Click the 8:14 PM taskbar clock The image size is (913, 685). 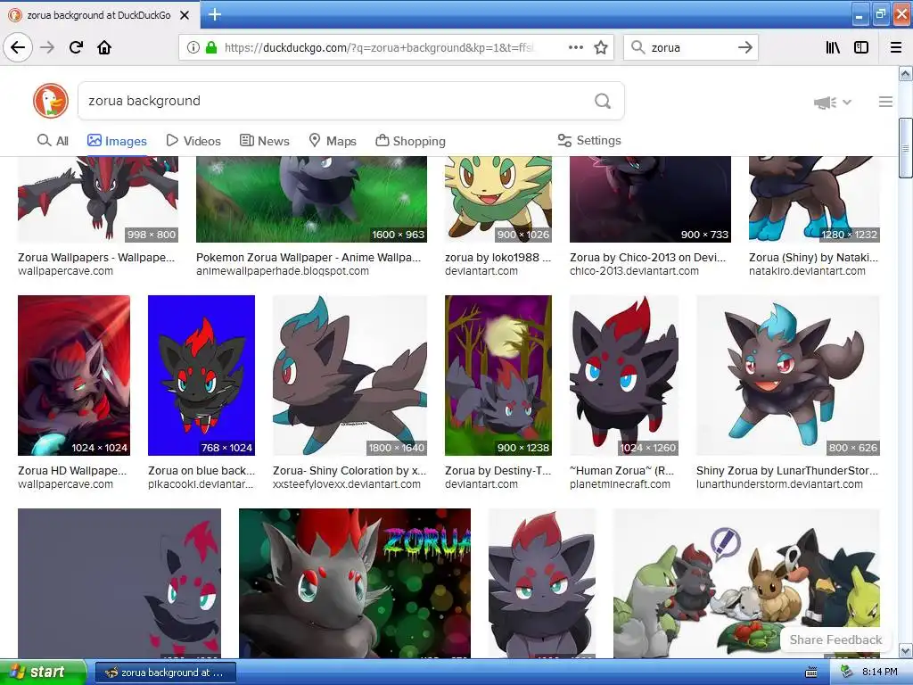coord(880,672)
